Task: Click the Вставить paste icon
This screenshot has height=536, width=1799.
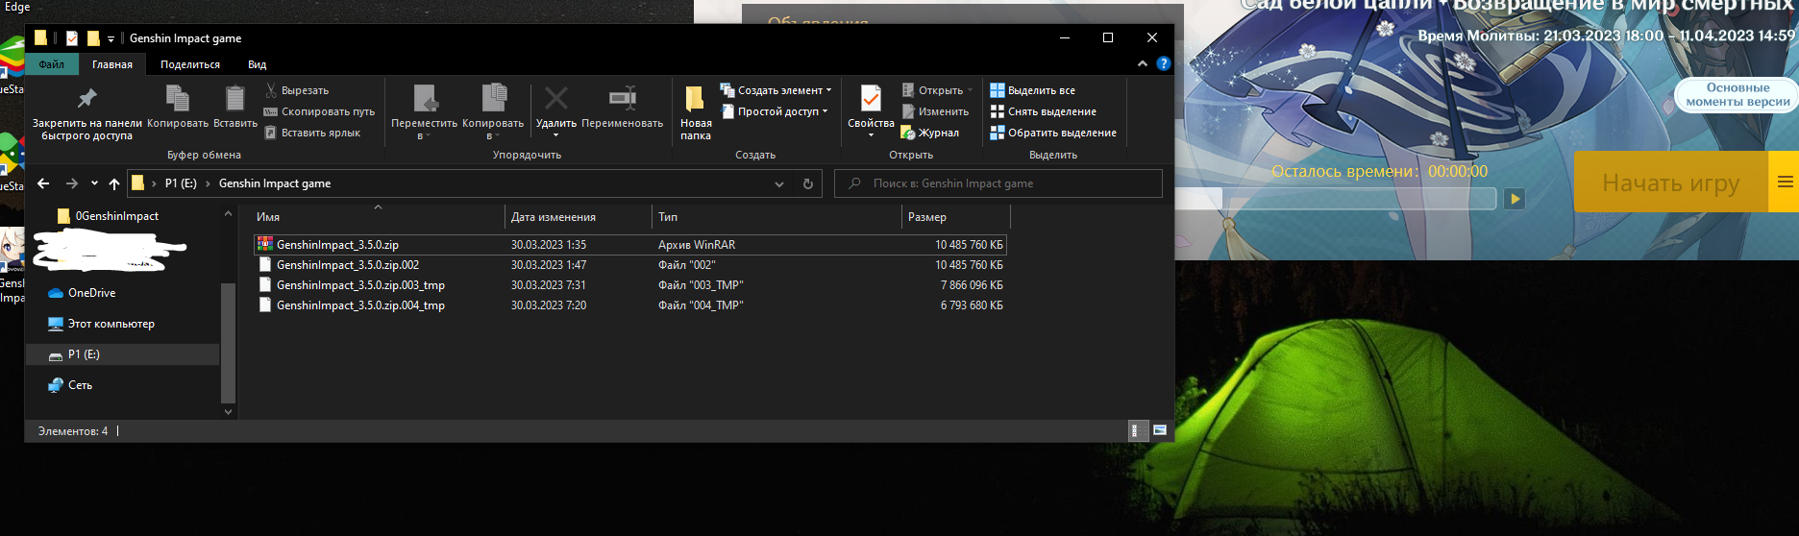Action: [235, 98]
